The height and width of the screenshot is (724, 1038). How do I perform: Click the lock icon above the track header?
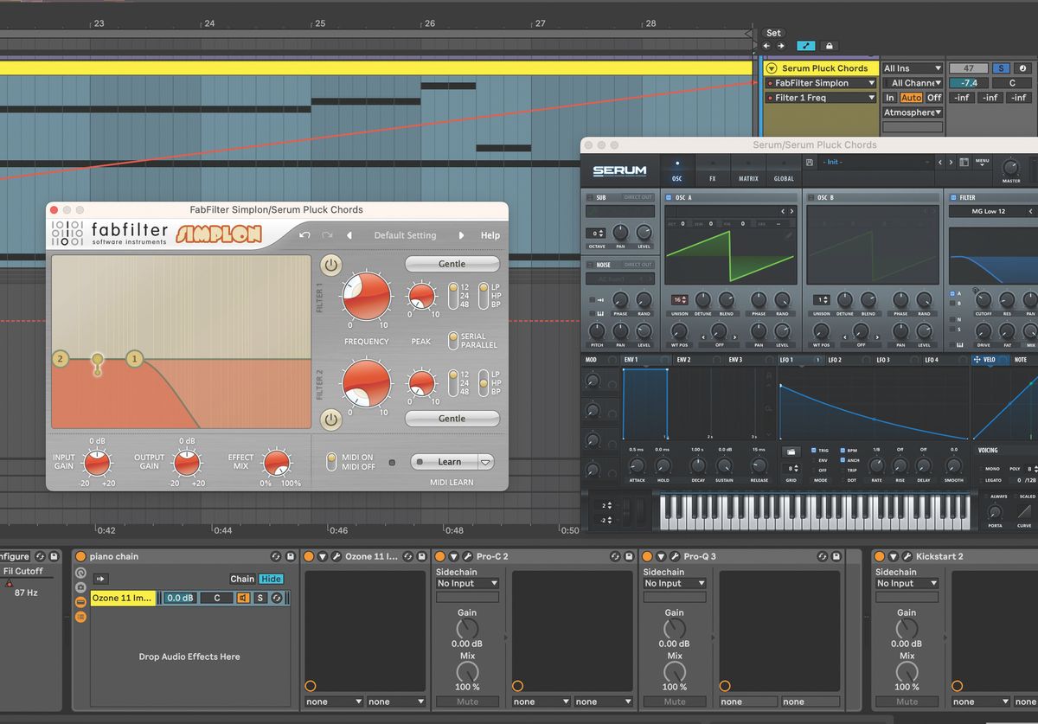click(829, 46)
